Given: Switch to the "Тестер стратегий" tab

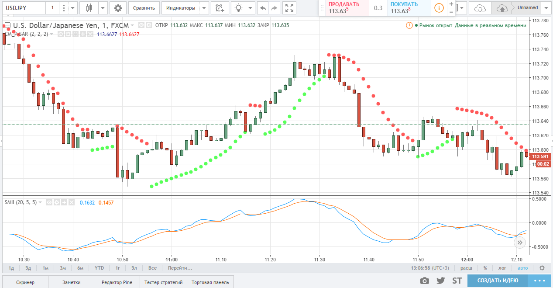Looking at the screenshot, I should (x=164, y=282).
